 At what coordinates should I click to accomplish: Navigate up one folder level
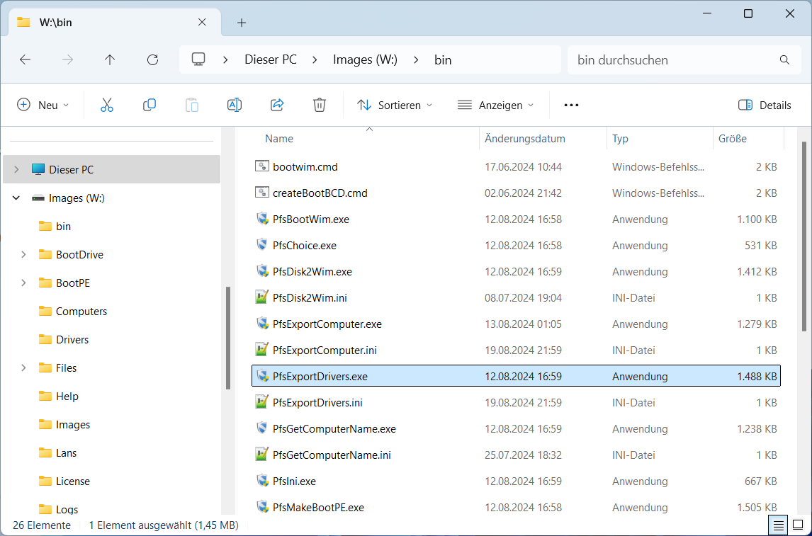pyautogui.click(x=110, y=60)
